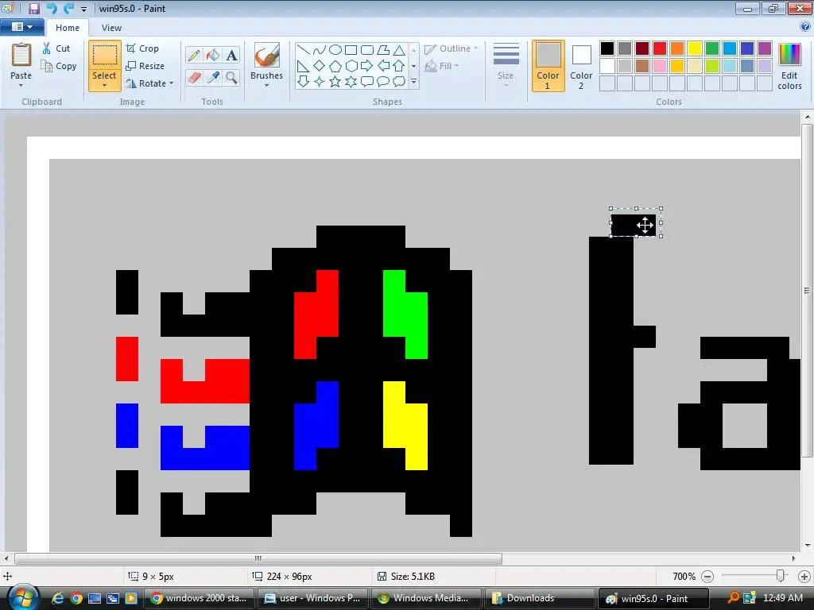This screenshot has height=610, width=814.
Task: Pick the Down arrow shape
Action: point(303,82)
